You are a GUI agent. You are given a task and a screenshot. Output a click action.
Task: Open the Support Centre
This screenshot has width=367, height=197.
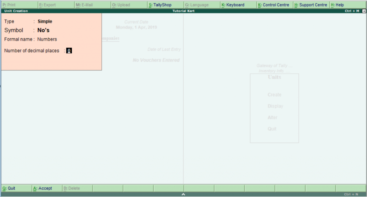pyautogui.click(x=311, y=5)
